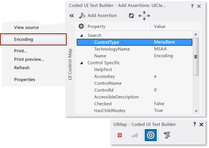
Task: Collapse the assertions panel with double chevron
Action: (x=72, y=16)
